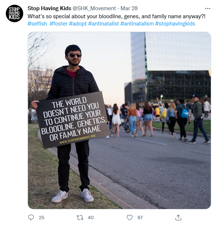Follow the #selfish hashtag link
The image size is (217, 225).
point(37,24)
